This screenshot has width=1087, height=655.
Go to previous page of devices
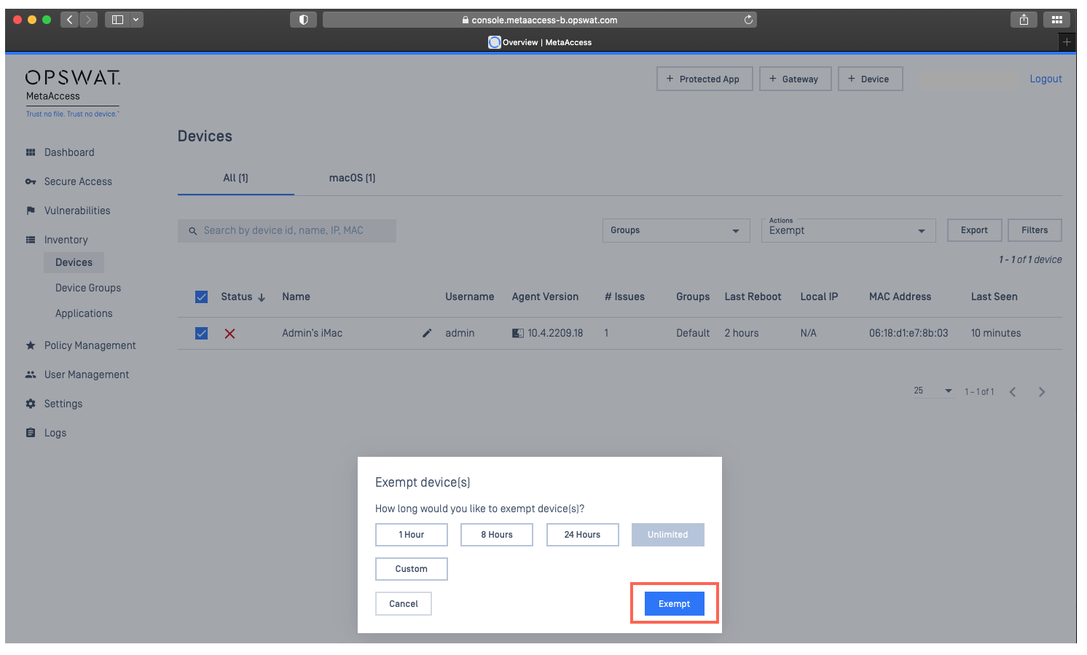(1013, 392)
